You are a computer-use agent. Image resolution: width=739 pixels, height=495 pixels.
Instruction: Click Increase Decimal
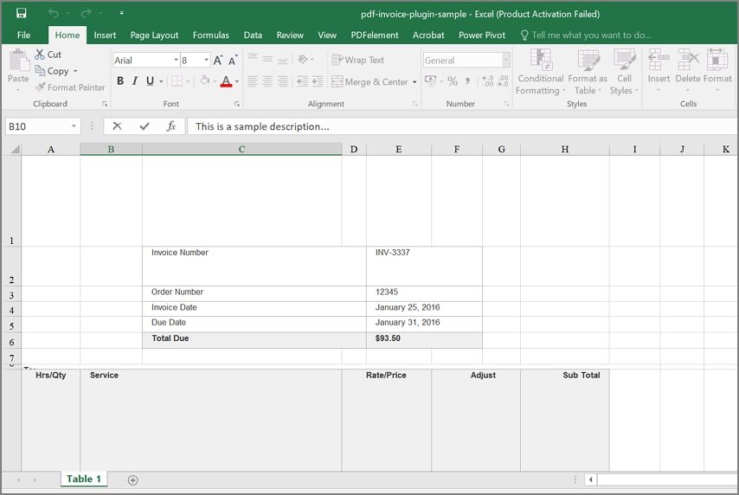pos(488,81)
